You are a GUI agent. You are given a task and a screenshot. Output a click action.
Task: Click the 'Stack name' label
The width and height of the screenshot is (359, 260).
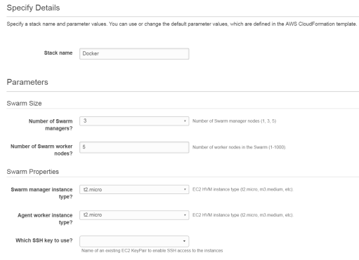58,53
